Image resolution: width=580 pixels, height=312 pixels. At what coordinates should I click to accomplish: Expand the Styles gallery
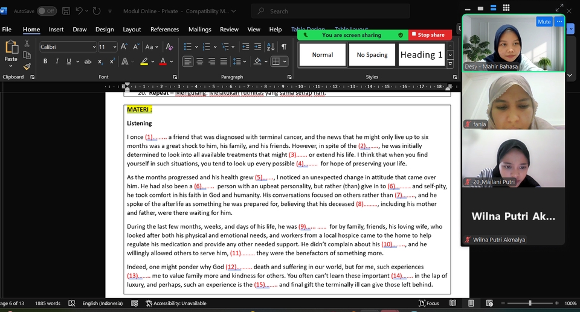(x=450, y=64)
